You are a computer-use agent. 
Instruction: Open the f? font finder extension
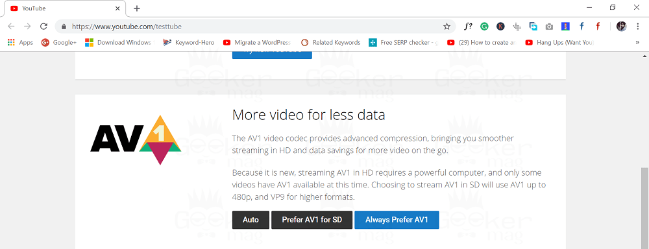[x=468, y=27]
